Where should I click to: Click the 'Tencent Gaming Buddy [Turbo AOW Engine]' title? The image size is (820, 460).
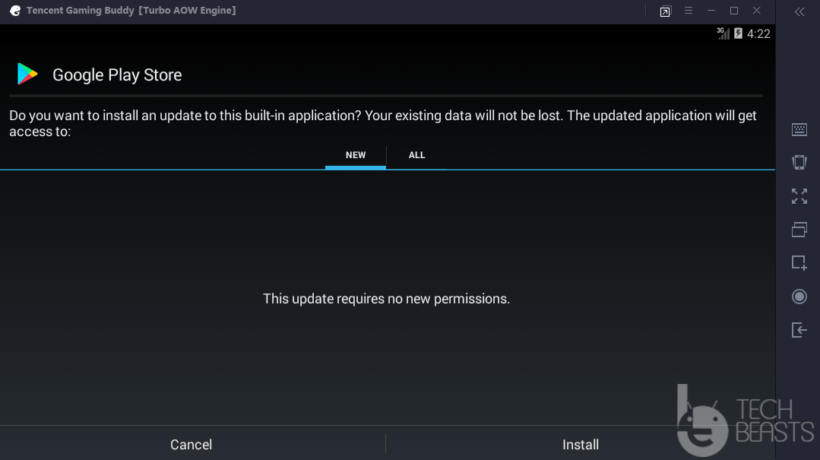(131, 11)
